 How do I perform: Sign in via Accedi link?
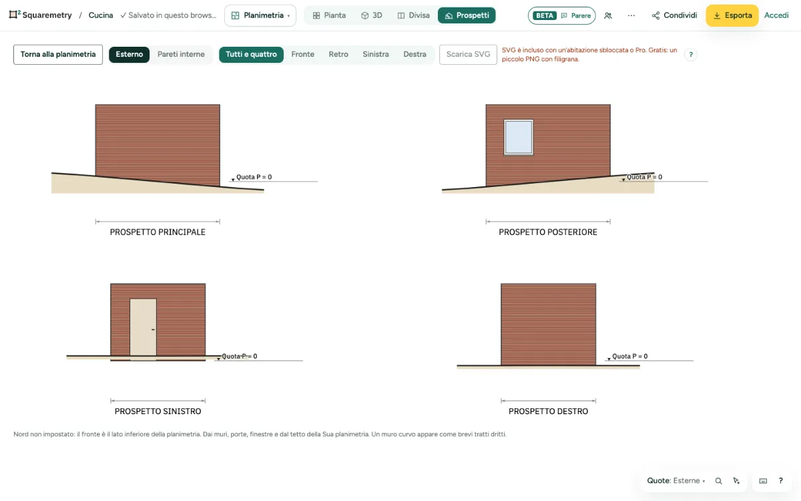pyautogui.click(x=776, y=15)
